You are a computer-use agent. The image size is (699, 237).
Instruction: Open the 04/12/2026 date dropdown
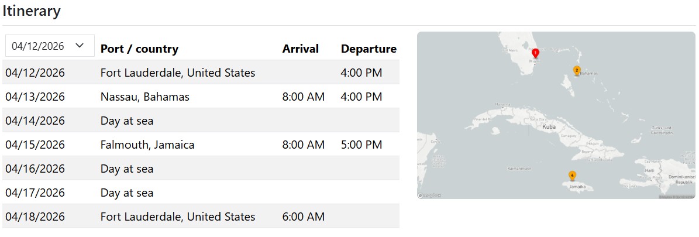point(49,46)
